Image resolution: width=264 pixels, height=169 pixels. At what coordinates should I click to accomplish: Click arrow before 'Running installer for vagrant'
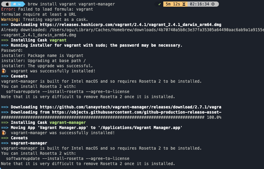(5, 45)
